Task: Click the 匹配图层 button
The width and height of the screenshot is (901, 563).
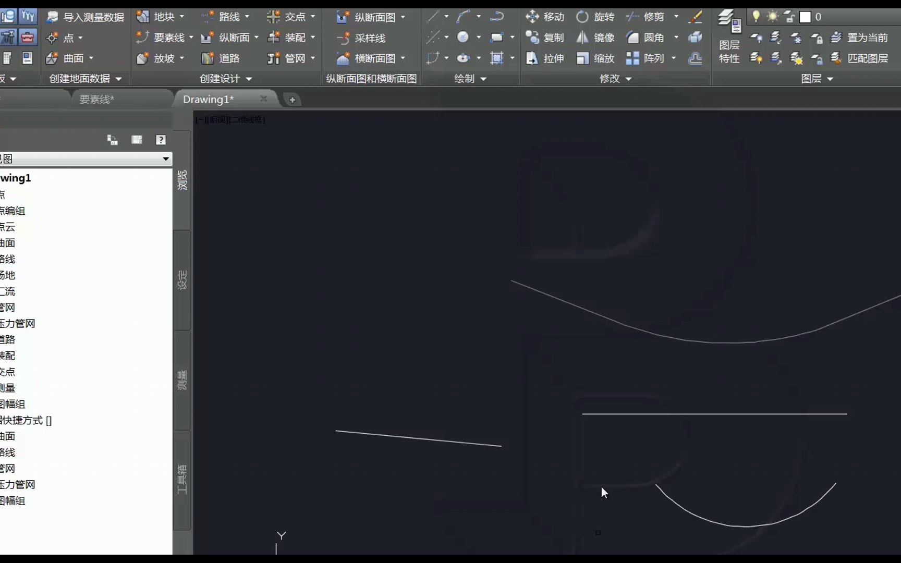Action: pos(867,58)
